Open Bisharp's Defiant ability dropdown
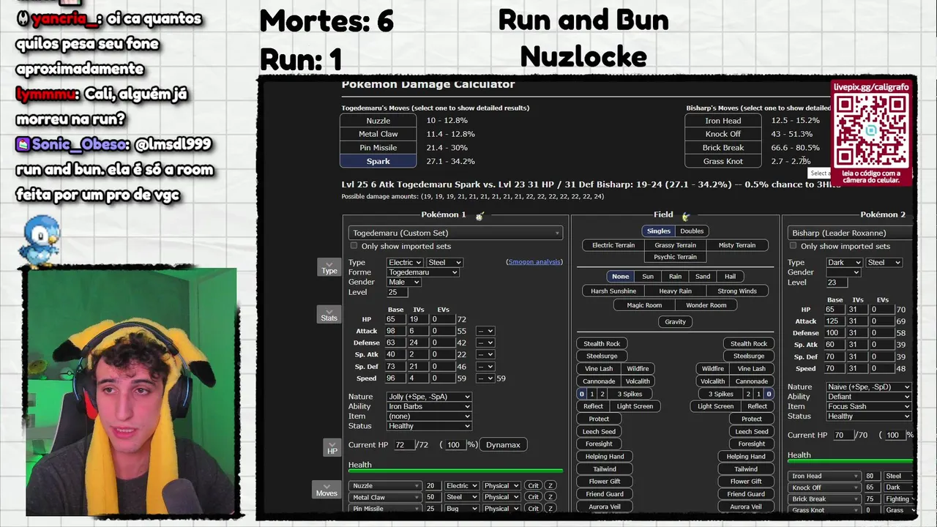Image resolution: width=937 pixels, height=527 pixels. (869, 397)
